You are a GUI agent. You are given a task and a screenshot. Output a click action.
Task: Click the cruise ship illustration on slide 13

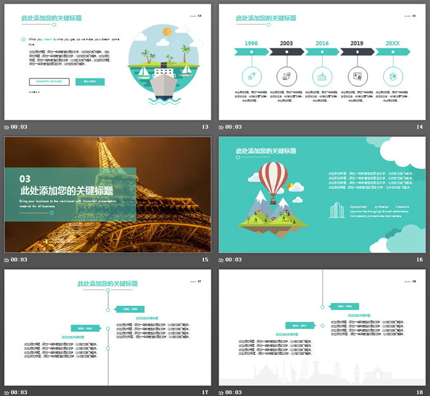point(163,83)
